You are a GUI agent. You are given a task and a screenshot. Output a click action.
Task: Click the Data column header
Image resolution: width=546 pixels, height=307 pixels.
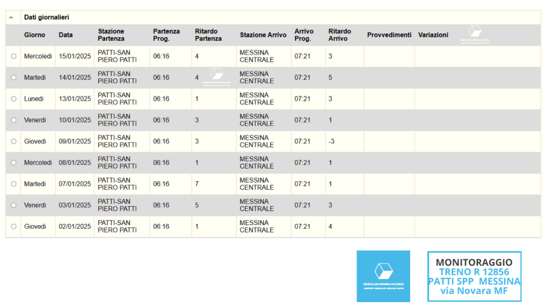click(x=66, y=35)
